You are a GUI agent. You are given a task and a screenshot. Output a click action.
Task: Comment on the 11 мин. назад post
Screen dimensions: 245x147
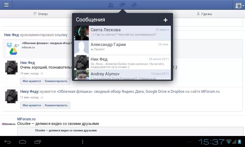click(56, 105)
